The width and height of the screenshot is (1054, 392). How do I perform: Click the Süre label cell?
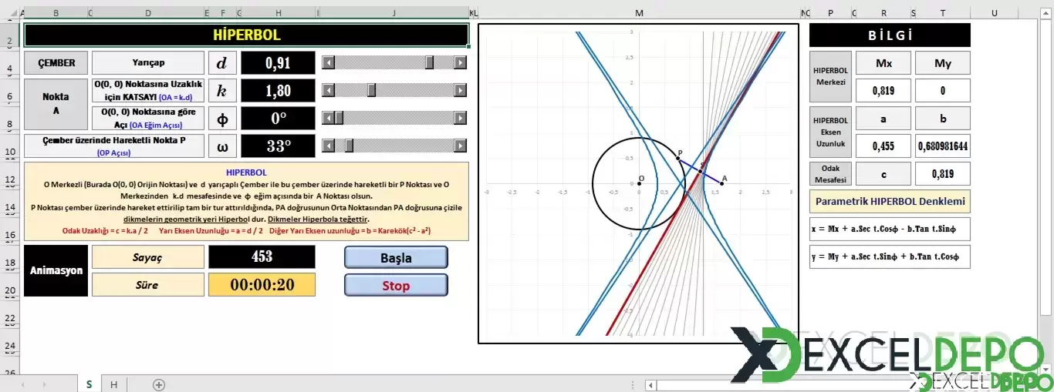coord(148,284)
